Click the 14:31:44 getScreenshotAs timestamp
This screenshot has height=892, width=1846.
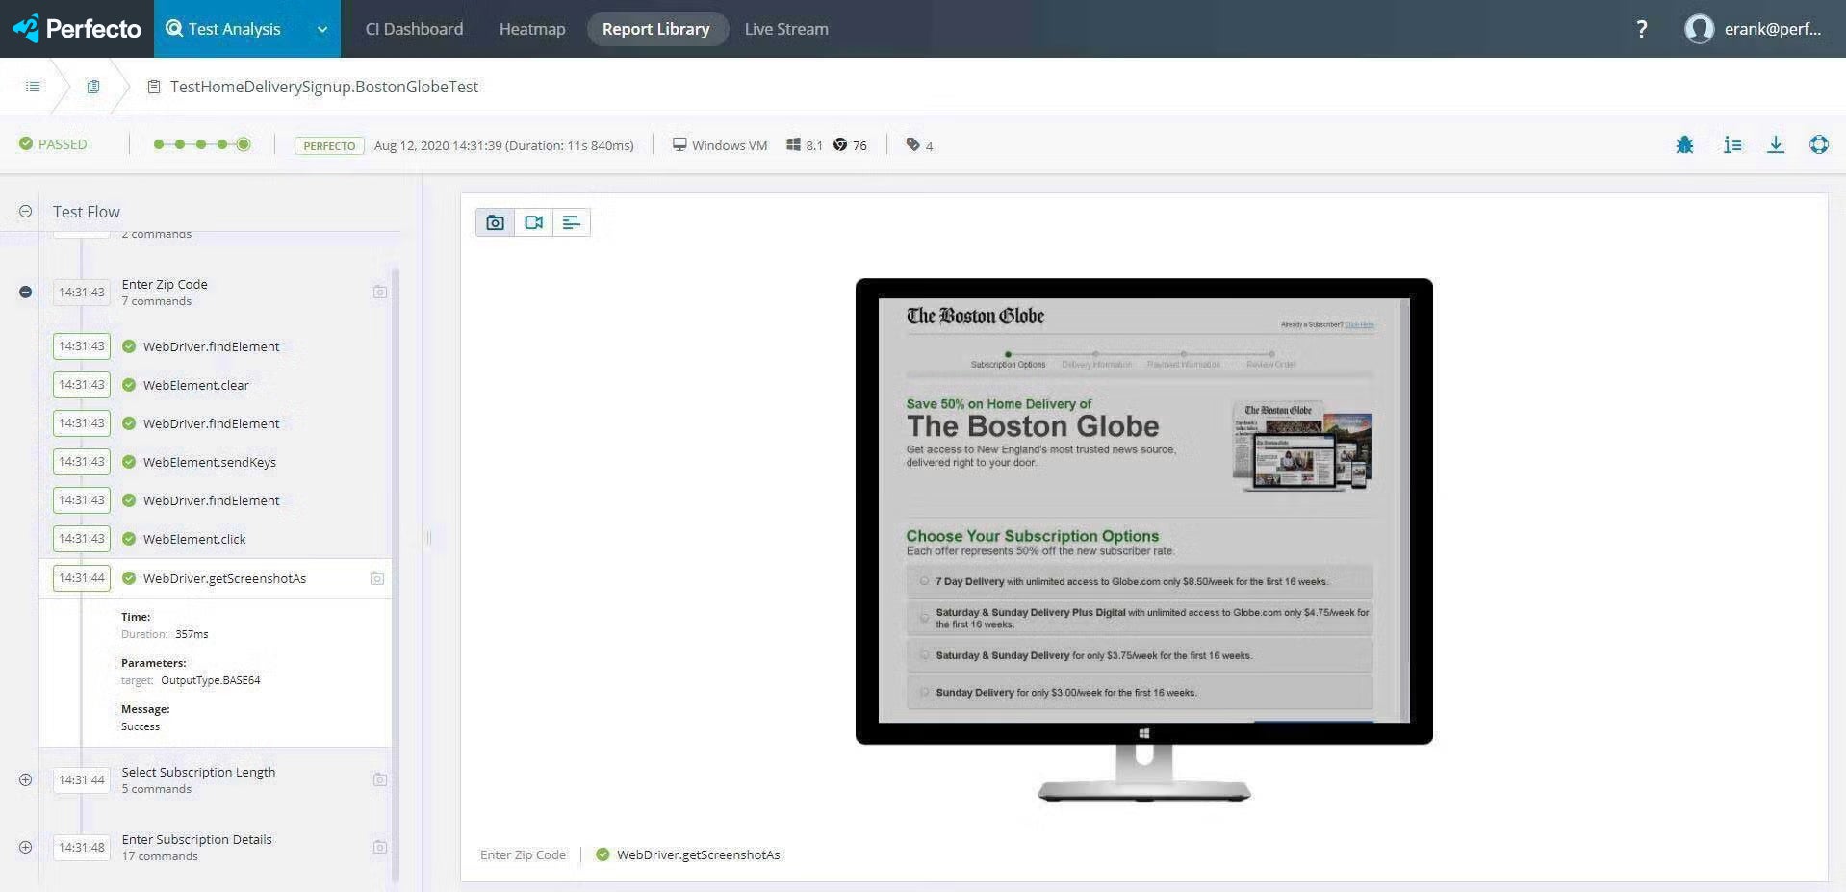[82, 578]
